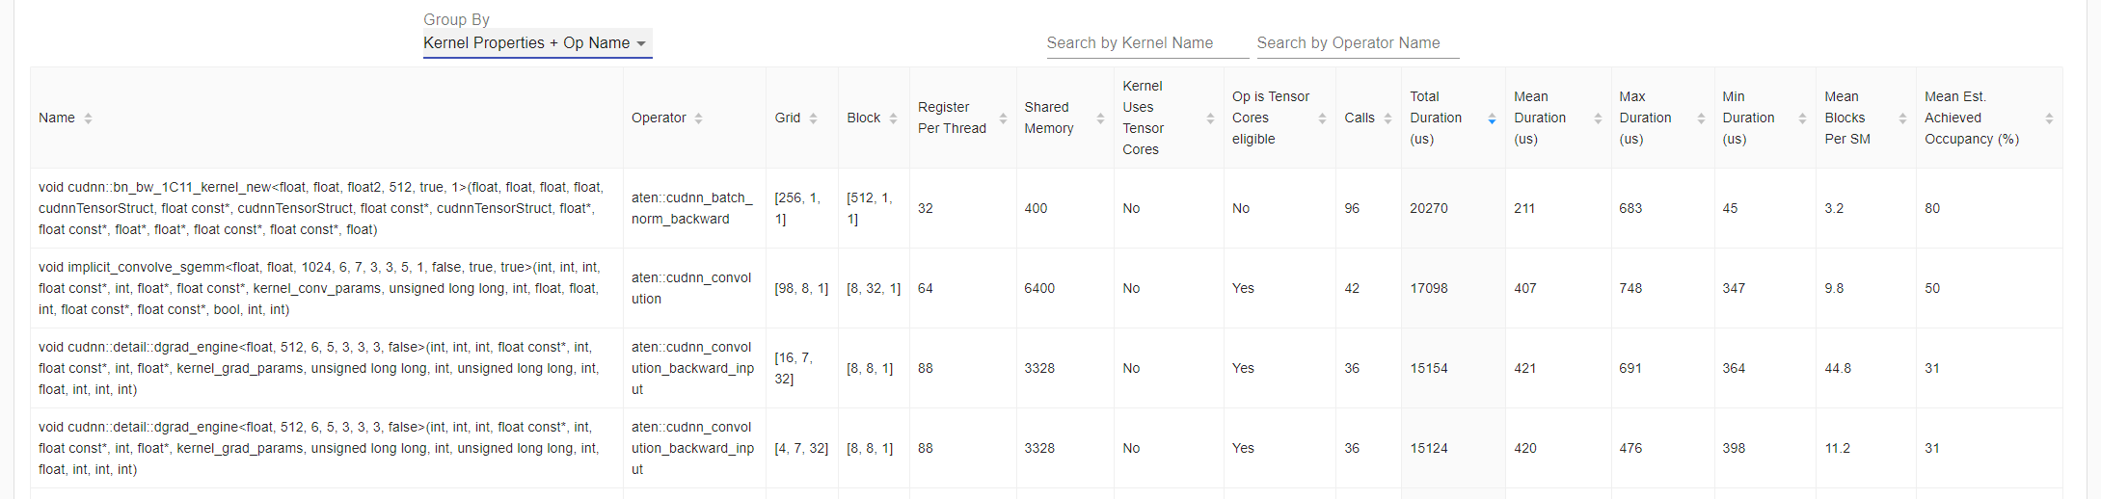Sort by Op is Tensor Cores eligible
This screenshot has width=2101, height=499.
point(1322,118)
